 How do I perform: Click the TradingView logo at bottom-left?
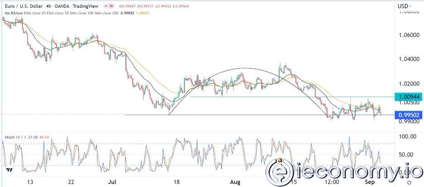pyautogui.click(x=9, y=170)
